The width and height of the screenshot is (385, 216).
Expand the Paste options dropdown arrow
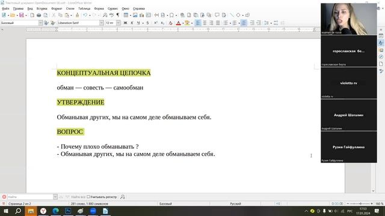click(x=71, y=16)
